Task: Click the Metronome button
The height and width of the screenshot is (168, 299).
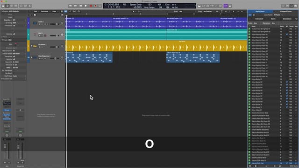Action: tap(230, 6)
